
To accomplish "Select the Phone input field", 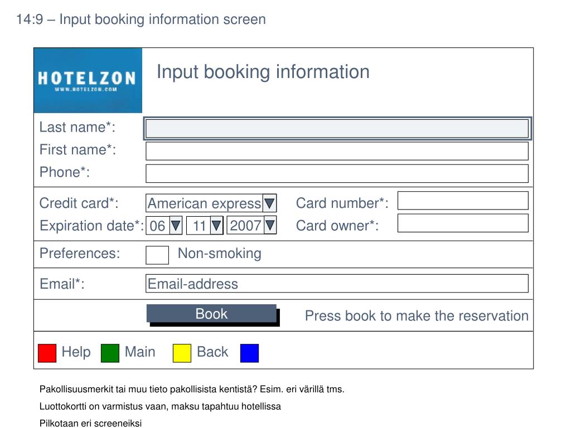I will click(x=337, y=174).
